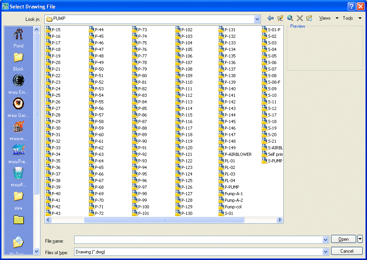Viewport: 367px width, 260px height.
Task: Click the Delete icon
Action: (x=299, y=18)
